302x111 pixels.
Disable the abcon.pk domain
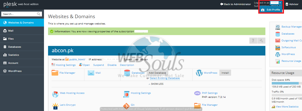[112, 65]
